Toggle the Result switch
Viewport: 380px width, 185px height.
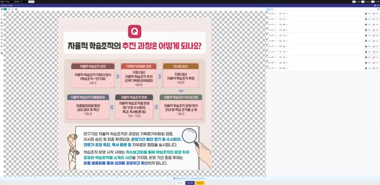point(373,2)
